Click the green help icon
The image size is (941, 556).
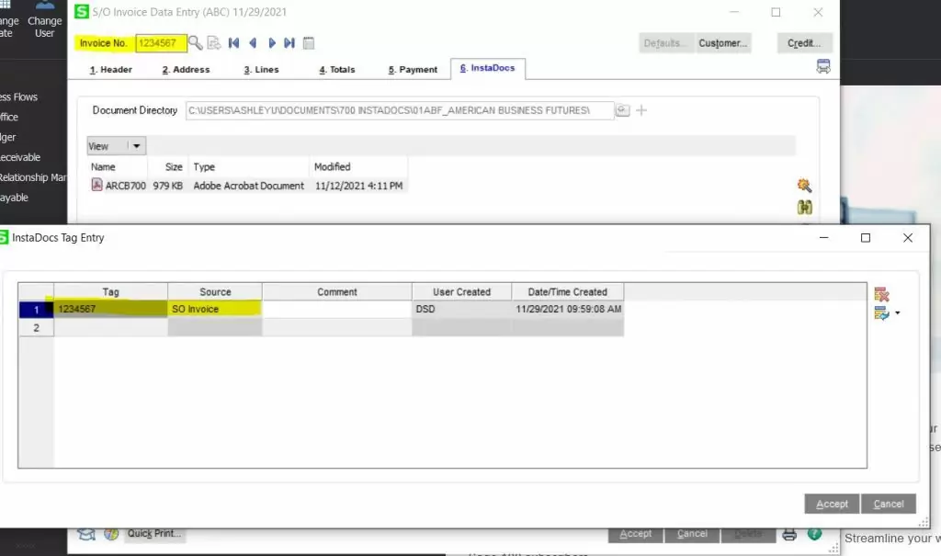coord(813,533)
